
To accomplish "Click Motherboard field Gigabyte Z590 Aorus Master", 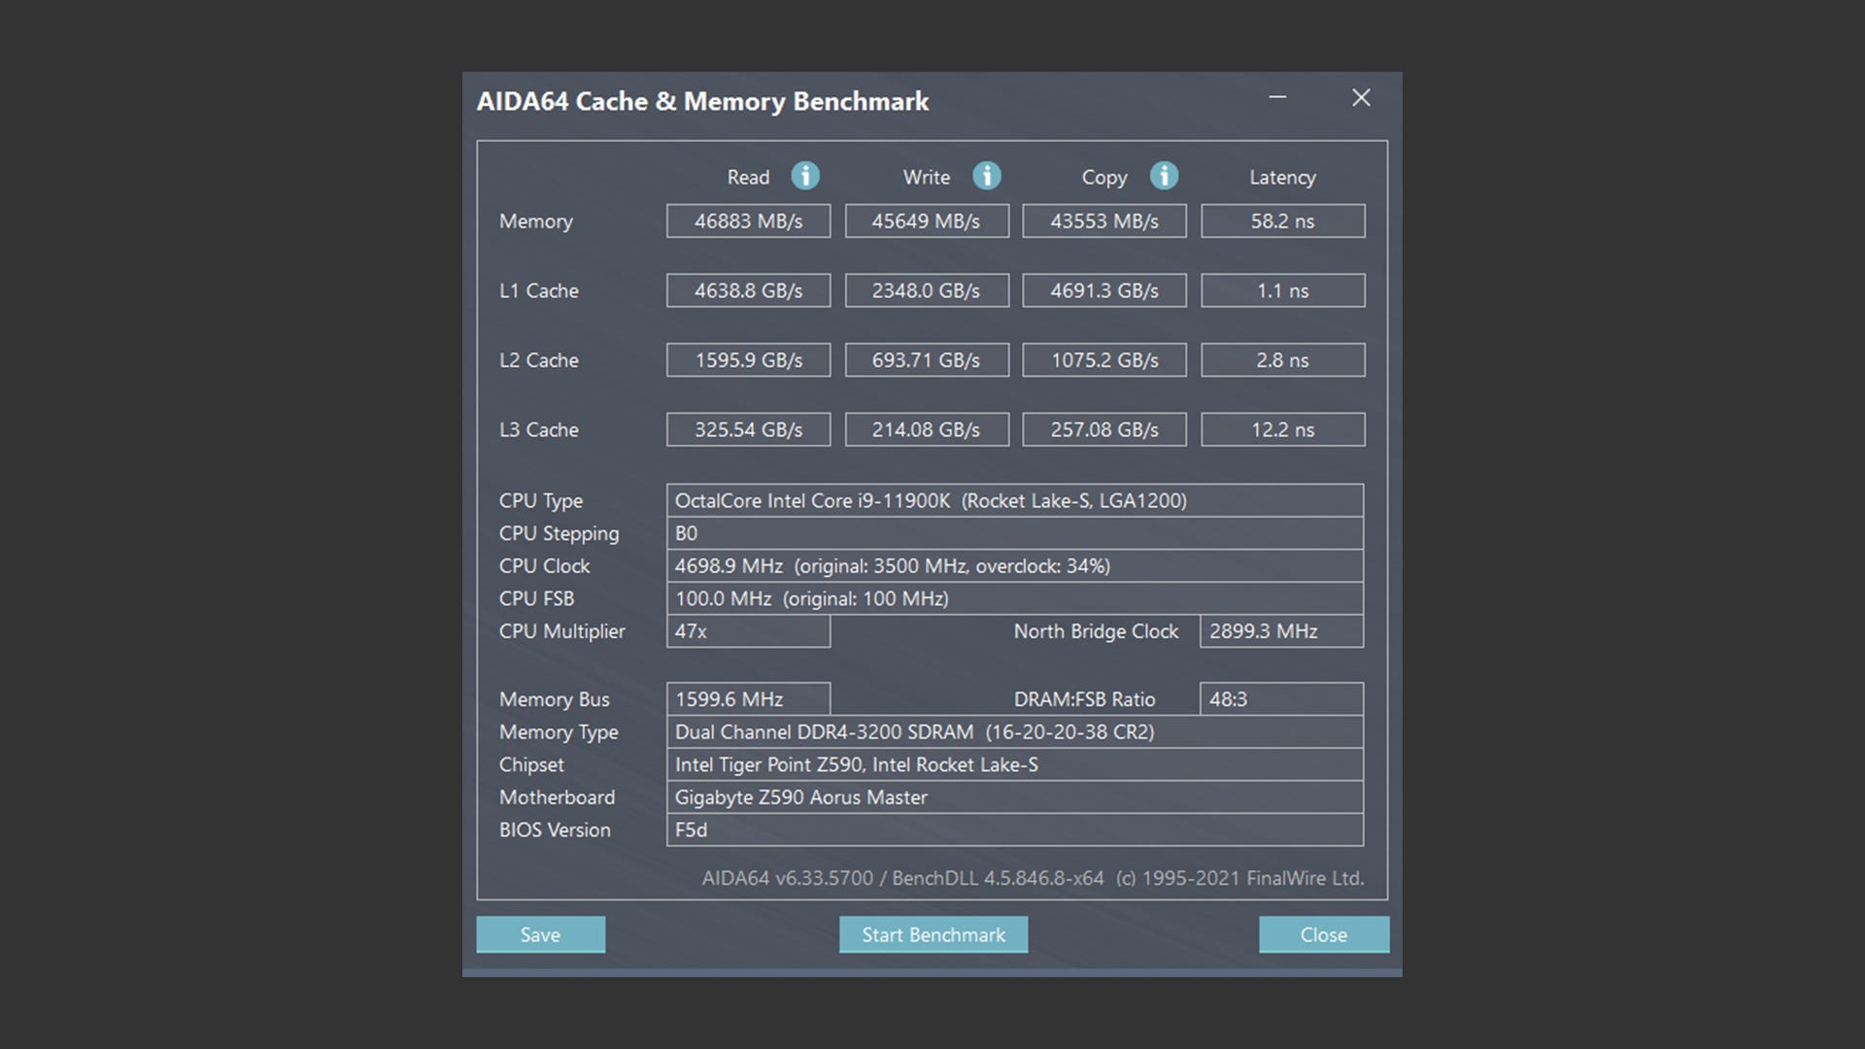I will pyautogui.click(x=1015, y=797).
